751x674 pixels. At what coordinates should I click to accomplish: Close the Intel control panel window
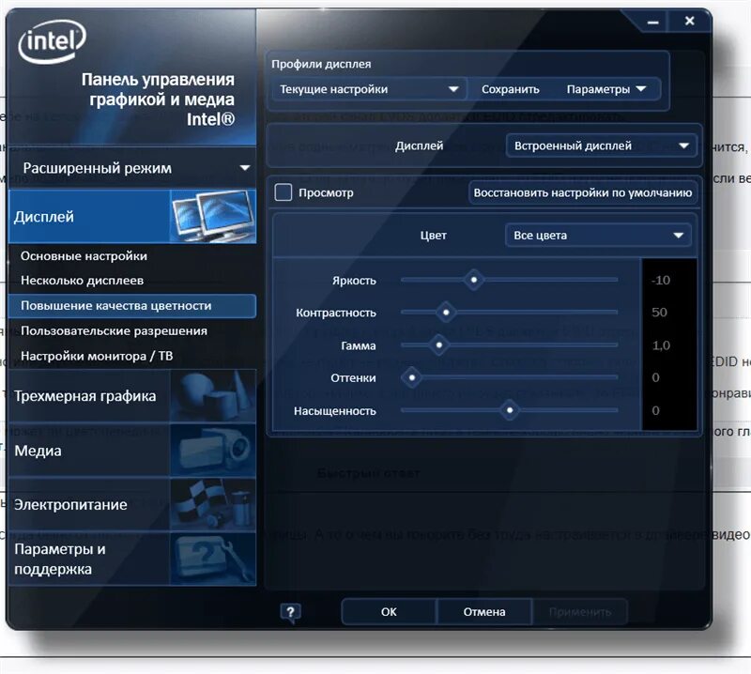point(689,21)
